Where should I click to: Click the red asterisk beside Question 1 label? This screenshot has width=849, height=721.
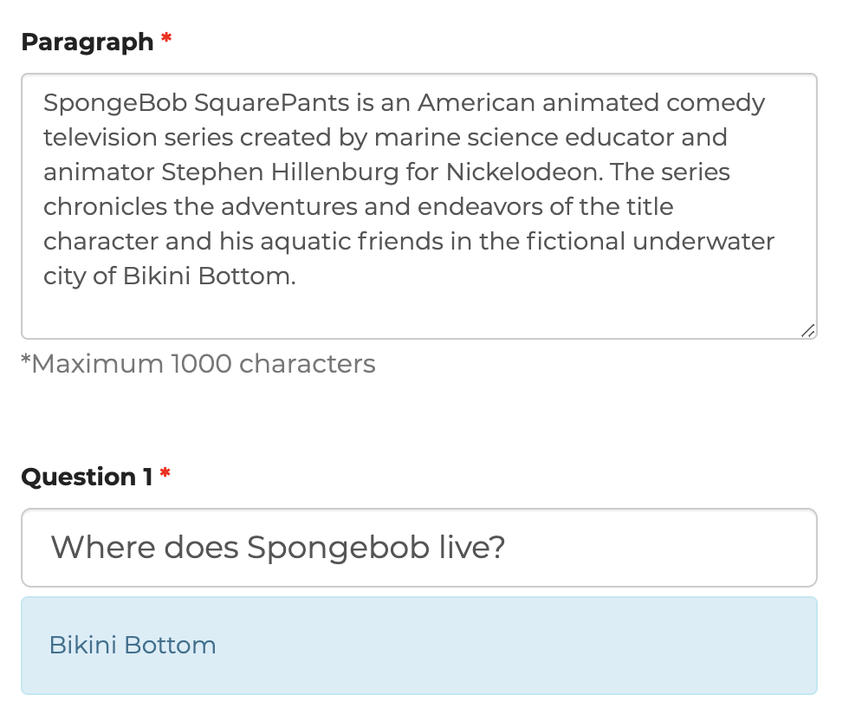coord(165,476)
